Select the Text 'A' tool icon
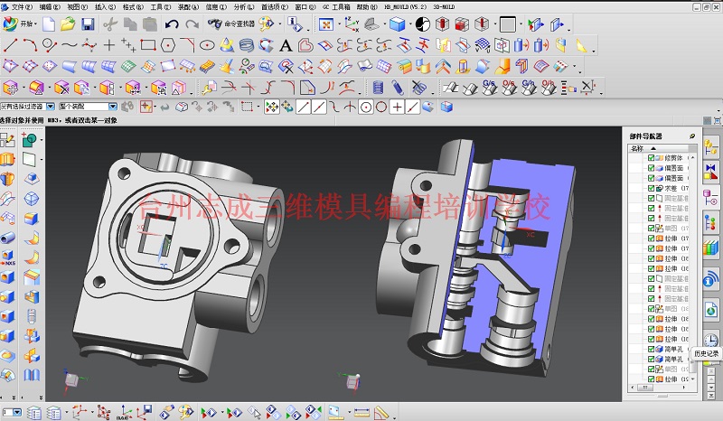 [286, 45]
